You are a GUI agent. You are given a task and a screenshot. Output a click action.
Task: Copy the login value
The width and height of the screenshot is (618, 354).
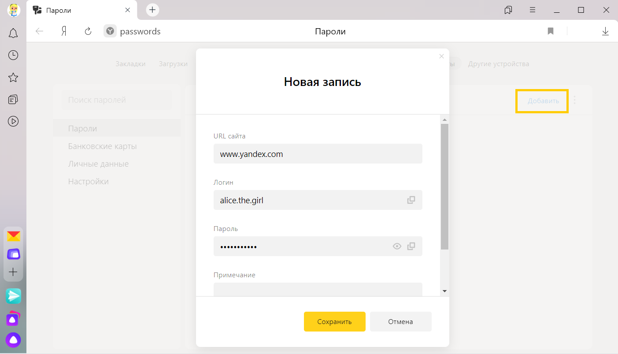411,200
